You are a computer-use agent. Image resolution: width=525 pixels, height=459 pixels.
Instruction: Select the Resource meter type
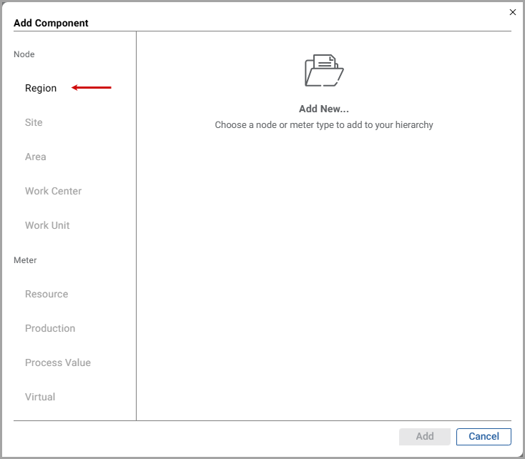(x=46, y=294)
